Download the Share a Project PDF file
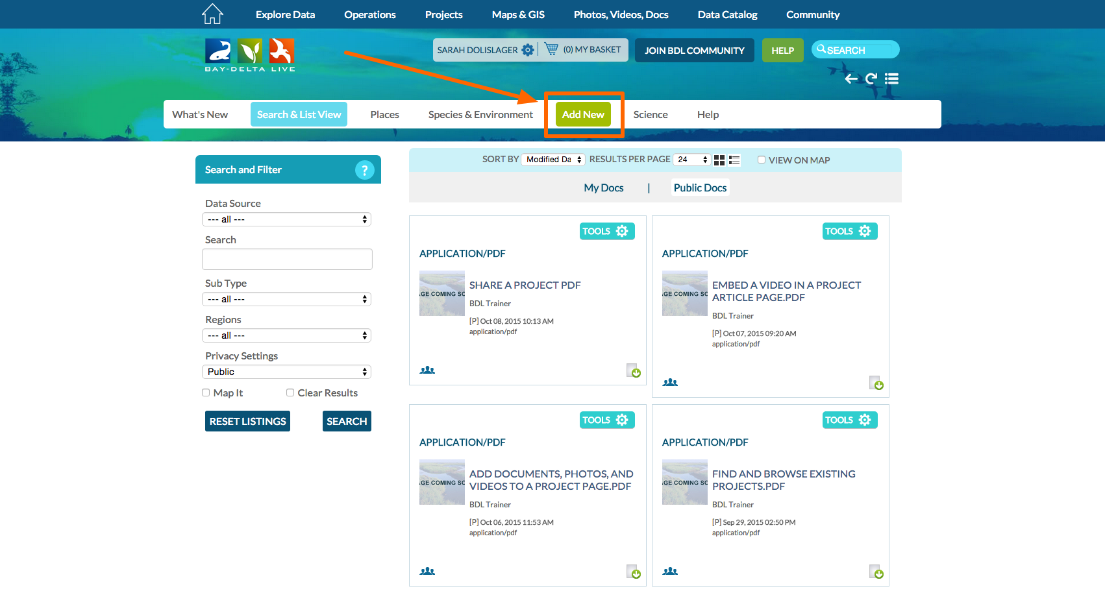 [633, 370]
